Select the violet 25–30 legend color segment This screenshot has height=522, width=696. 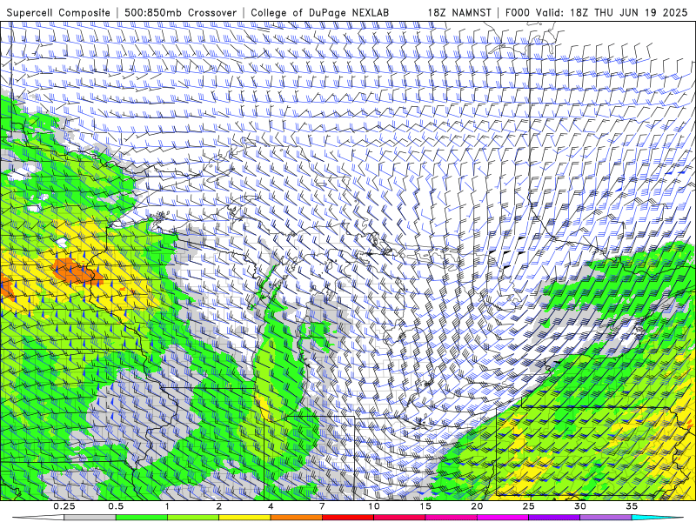click(x=554, y=518)
